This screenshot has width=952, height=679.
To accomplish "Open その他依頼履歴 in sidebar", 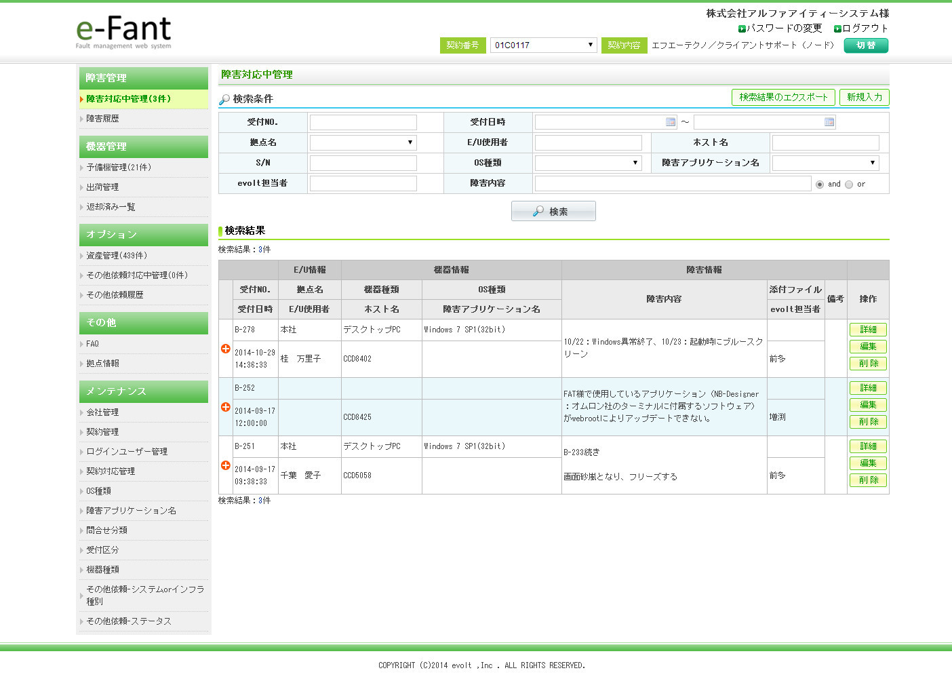I will click(x=115, y=295).
